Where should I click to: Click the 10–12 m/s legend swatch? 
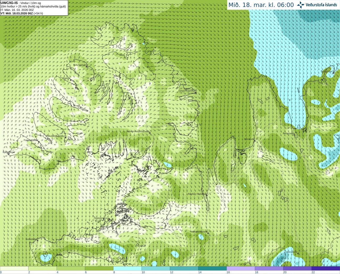156,268
